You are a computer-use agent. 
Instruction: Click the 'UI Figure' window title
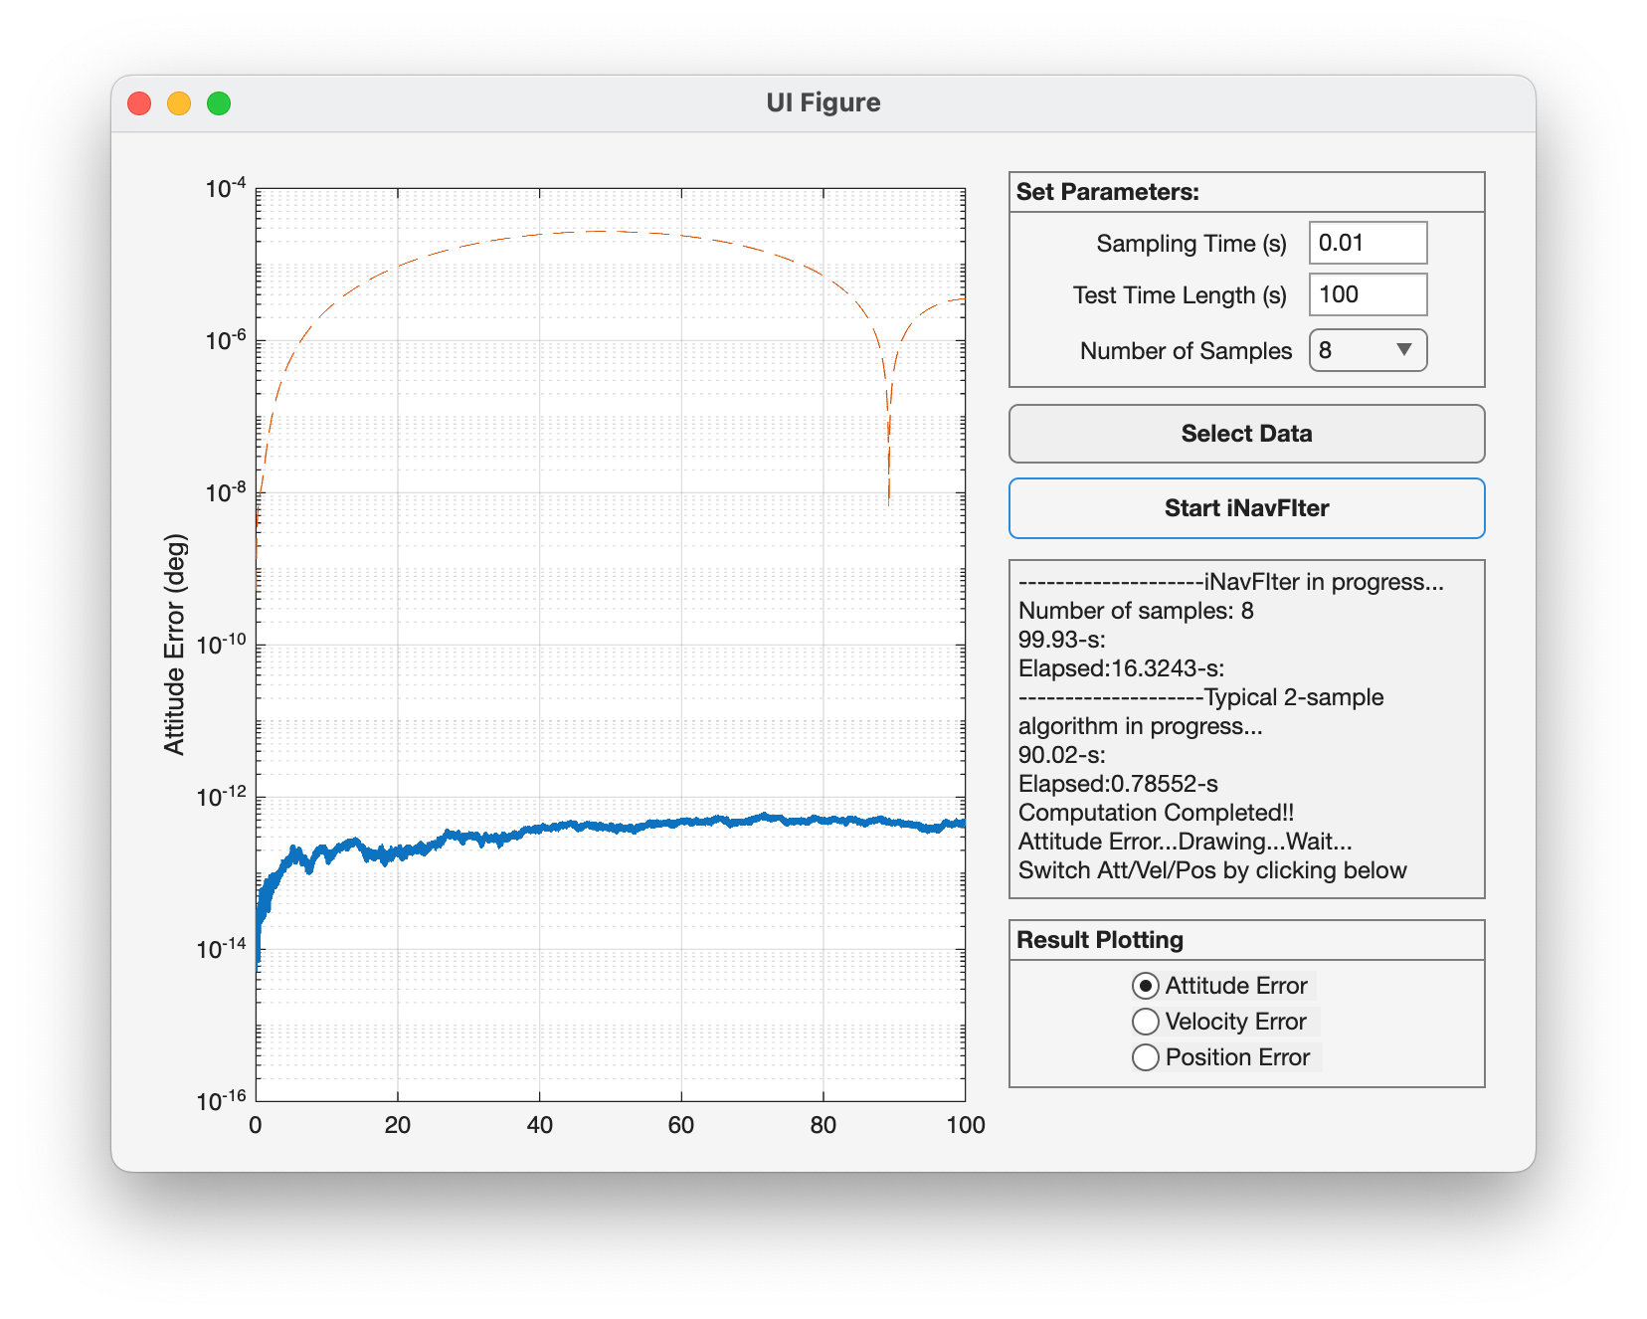point(823,102)
